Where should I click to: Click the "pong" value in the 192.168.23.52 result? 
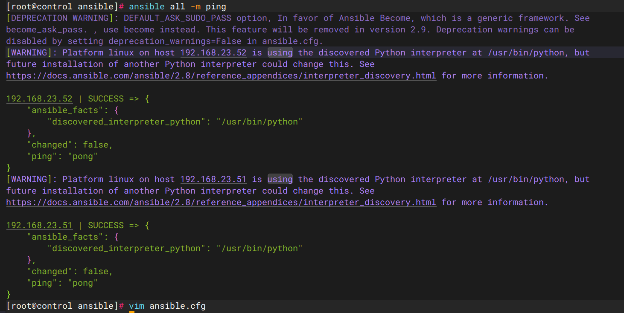[x=83, y=156]
